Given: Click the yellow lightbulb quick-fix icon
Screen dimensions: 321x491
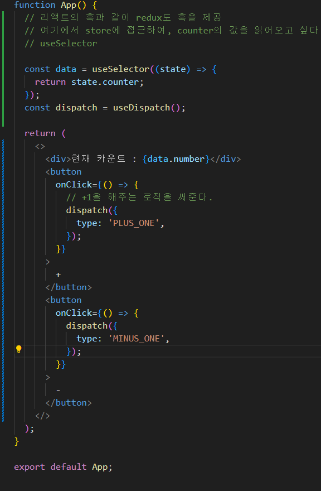Looking at the screenshot, I should click(x=19, y=349).
